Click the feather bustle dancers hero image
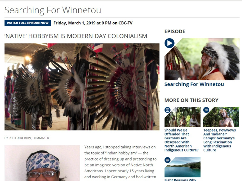The image size is (242, 181). pyautogui.click(x=82, y=87)
